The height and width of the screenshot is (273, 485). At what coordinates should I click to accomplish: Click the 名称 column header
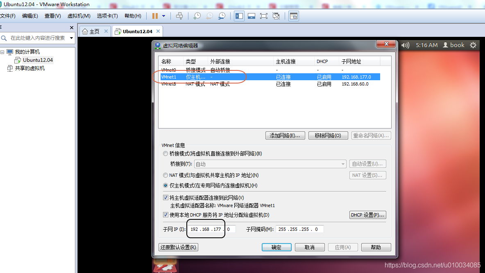171,61
